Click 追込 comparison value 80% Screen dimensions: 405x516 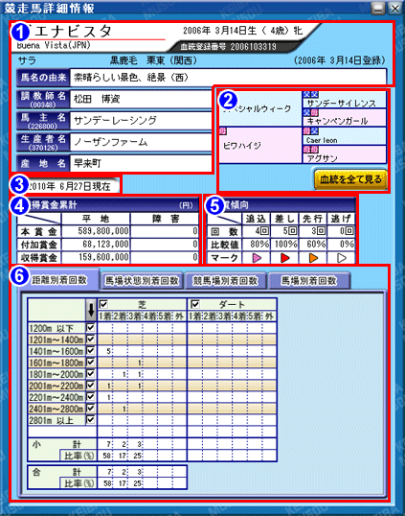[x=259, y=245]
